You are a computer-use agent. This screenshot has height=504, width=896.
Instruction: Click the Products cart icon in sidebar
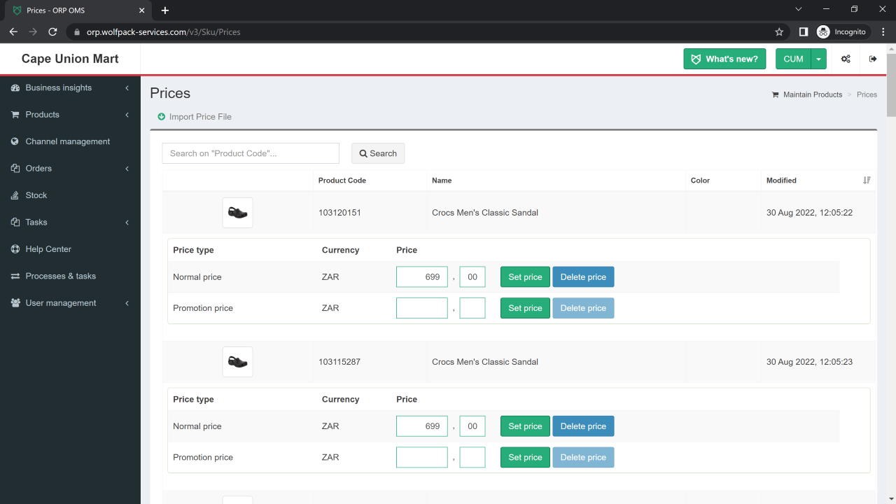[x=15, y=115]
